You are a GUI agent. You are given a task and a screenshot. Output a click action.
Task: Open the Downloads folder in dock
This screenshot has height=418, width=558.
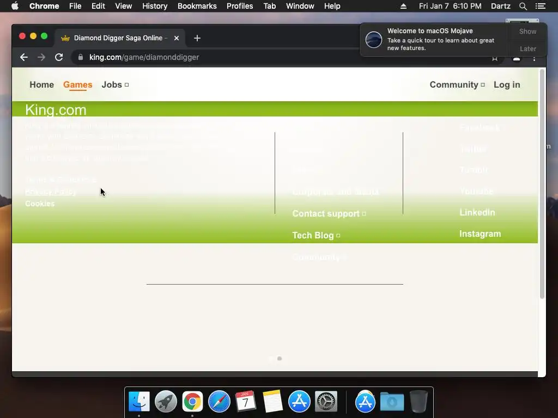(392, 402)
